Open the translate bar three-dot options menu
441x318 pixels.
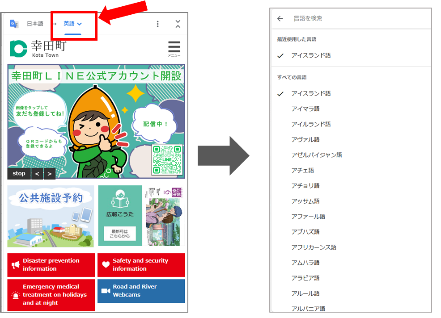pyautogui.click(x=157, y=24)
